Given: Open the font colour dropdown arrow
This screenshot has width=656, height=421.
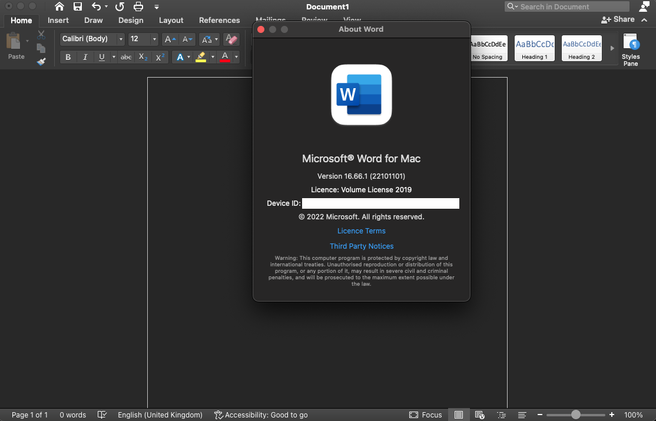Looking at the screenshot, I should 236,57.
